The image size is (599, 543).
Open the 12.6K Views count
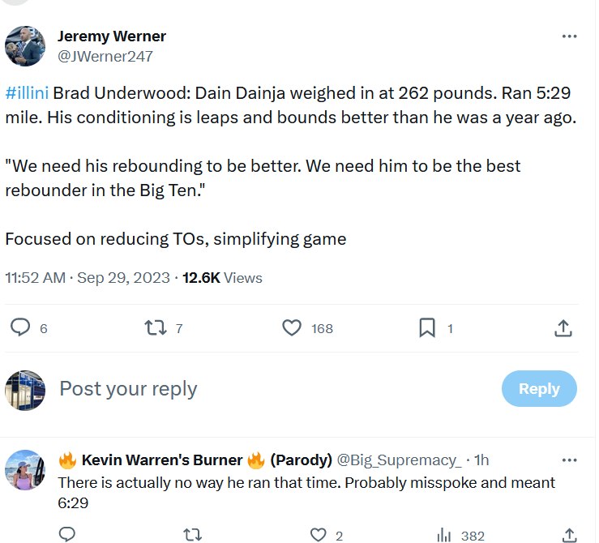pos(222,278)
